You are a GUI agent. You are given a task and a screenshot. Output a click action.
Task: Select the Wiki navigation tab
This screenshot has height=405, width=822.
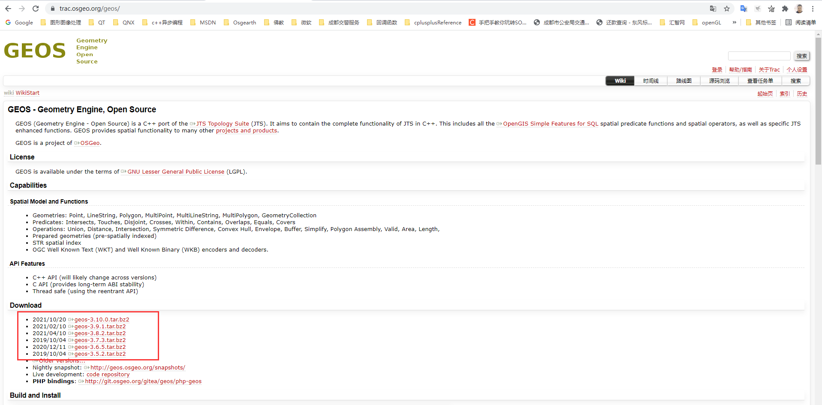(x=620, y=81)
